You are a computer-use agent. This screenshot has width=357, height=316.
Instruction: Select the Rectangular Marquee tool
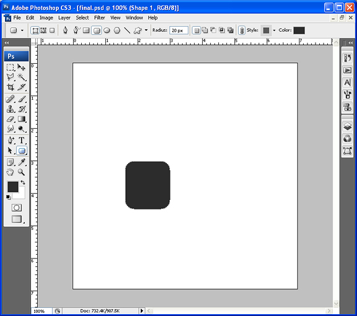11,68
